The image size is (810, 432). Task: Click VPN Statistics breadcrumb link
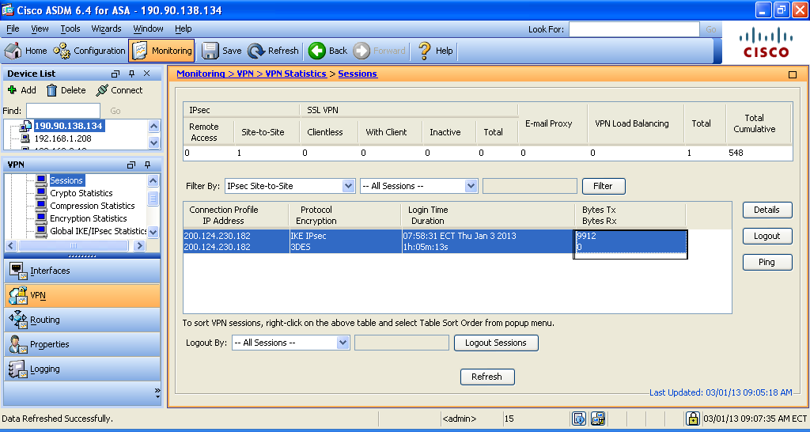(296, 74)
